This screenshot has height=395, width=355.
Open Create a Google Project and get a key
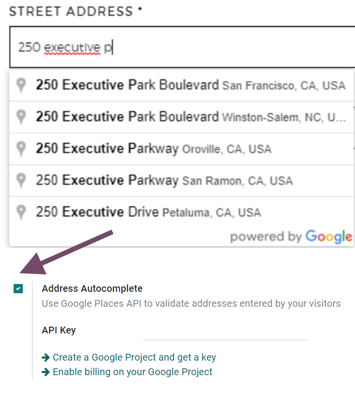pyautogui.click(x=134, y=357)
